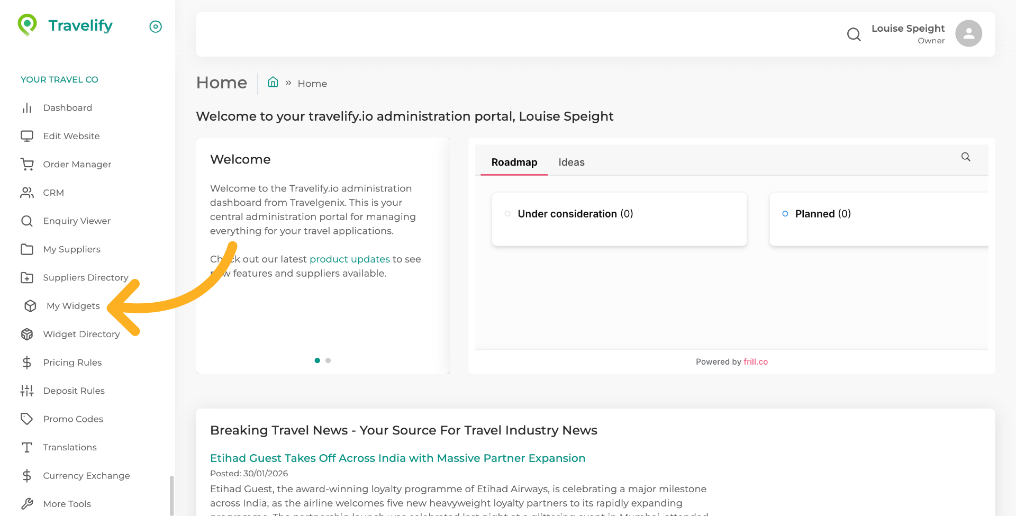Click the Louise Speight user name

coord(908,29)
